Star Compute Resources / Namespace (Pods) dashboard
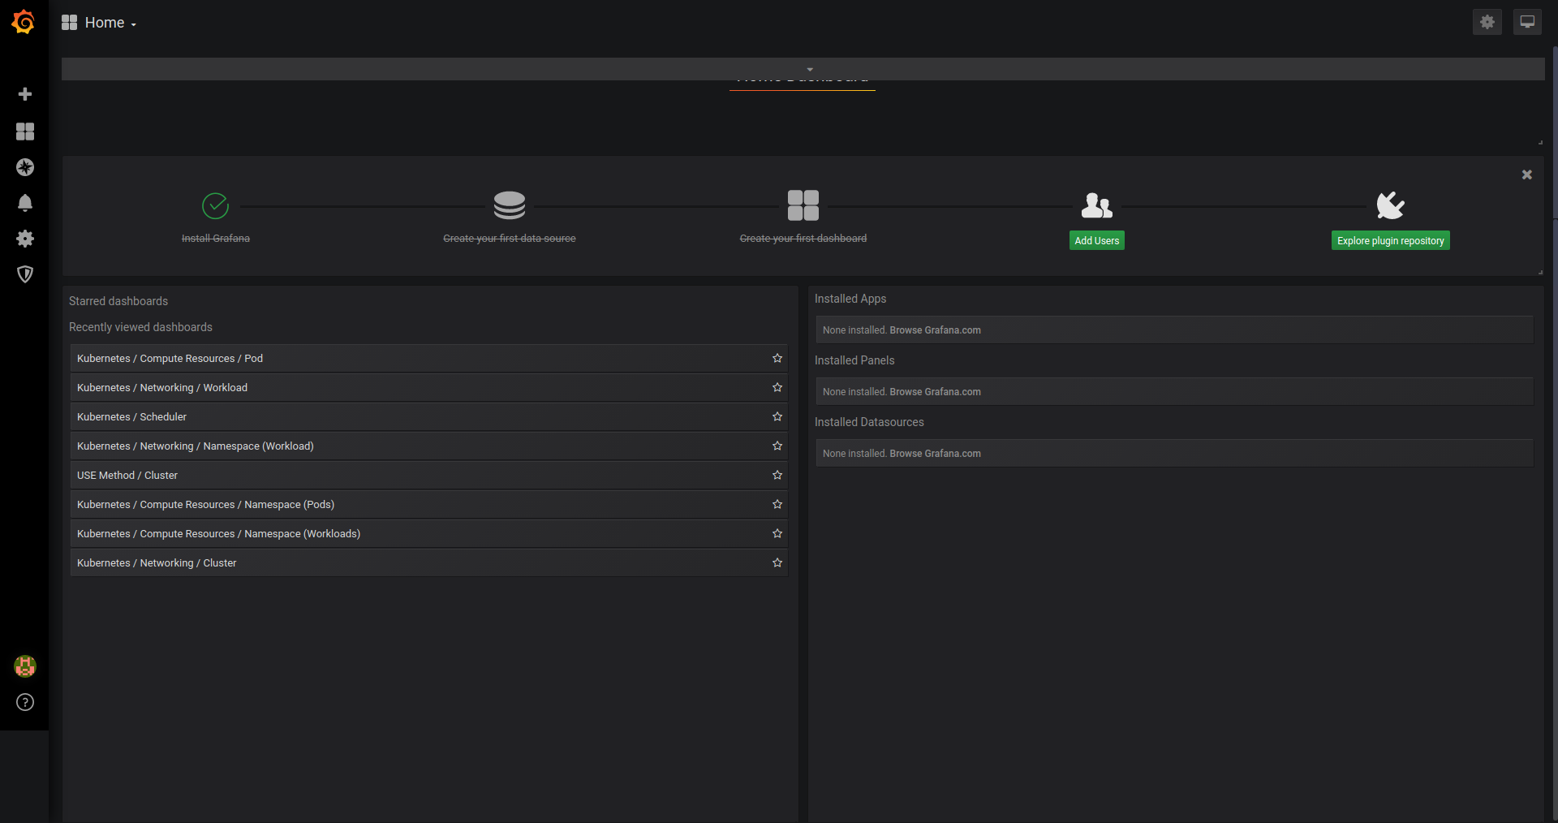Image resolution: width=1558 pixels, height=823 pixels. point(777,504)
